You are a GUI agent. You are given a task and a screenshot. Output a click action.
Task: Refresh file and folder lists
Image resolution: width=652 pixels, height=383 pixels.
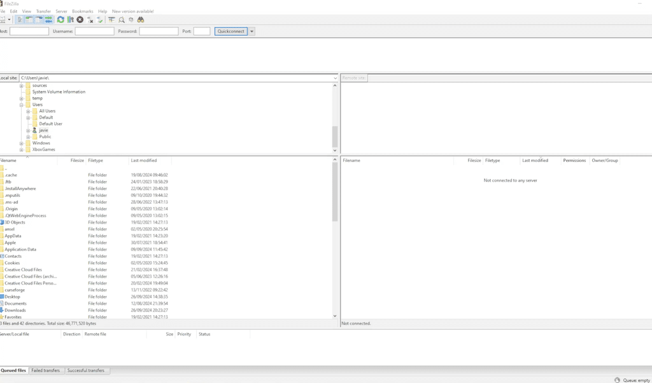click(60, 20)
